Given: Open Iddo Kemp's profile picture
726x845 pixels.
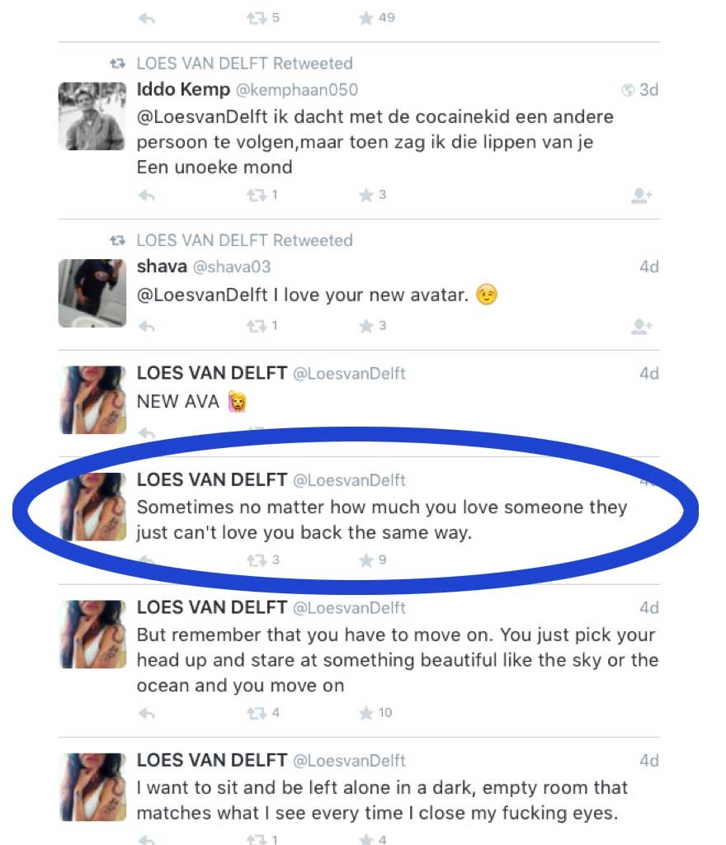Looking at the screenshot, I should pos(92,116).
